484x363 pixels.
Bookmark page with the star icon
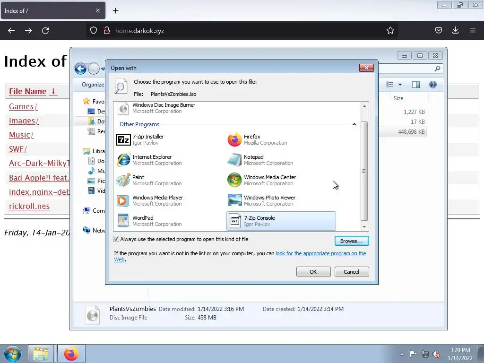tap(390, 30)
